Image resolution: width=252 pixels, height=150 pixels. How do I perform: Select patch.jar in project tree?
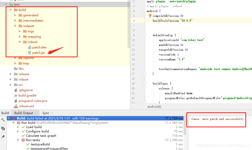[x=39, y=52]
